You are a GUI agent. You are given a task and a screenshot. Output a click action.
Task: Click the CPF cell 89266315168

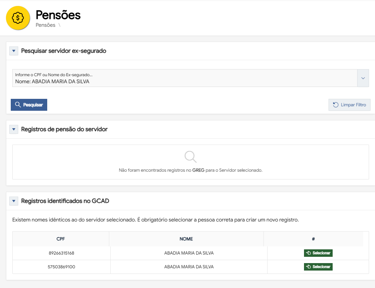pyautogui.click(x=61, y=253)
